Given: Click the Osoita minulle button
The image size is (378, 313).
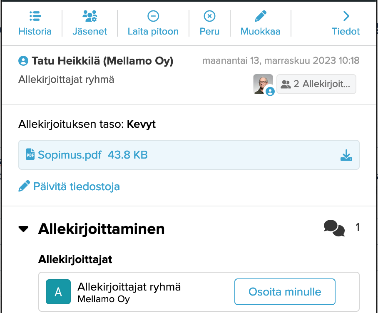Looking at the screenshot, I should click(285, 292).
